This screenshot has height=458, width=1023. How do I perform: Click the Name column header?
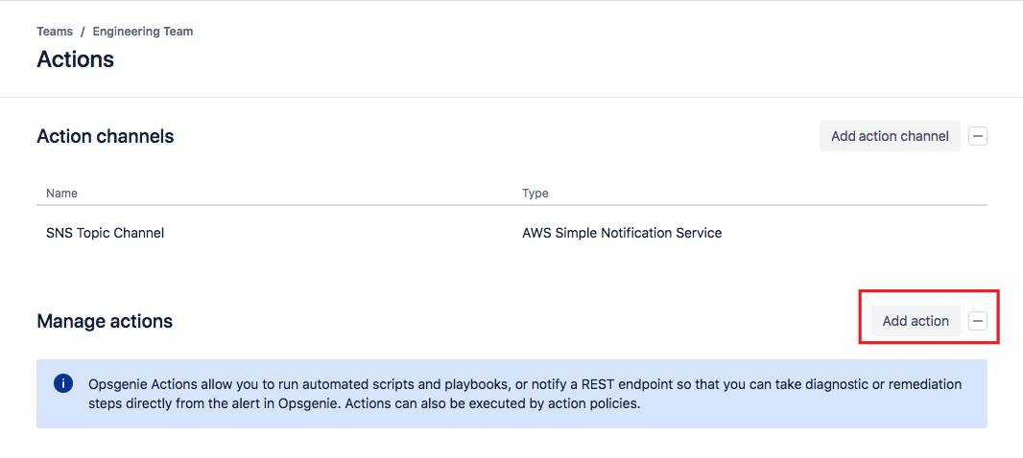pos(61,194)
